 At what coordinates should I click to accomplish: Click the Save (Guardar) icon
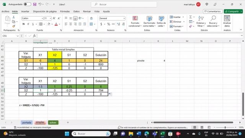coord(35,4)
